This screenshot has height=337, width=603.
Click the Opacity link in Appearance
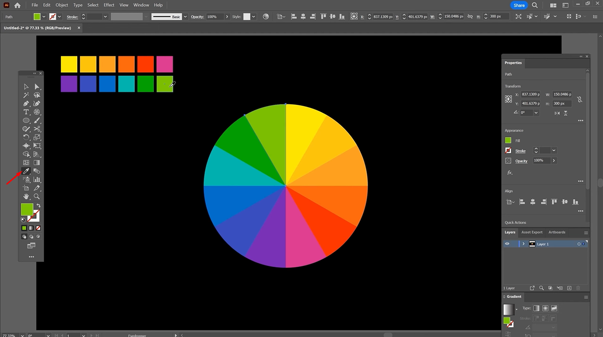[521, 161]
